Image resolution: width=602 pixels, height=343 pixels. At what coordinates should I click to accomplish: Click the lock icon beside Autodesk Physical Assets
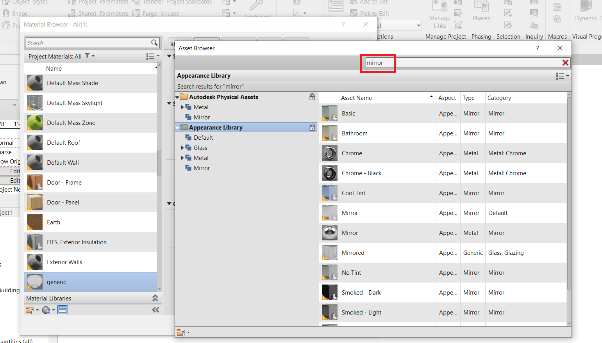coord(312,97)
